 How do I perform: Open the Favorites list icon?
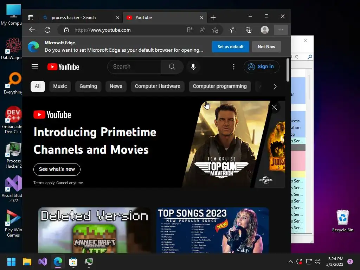[x=233, y=30]
